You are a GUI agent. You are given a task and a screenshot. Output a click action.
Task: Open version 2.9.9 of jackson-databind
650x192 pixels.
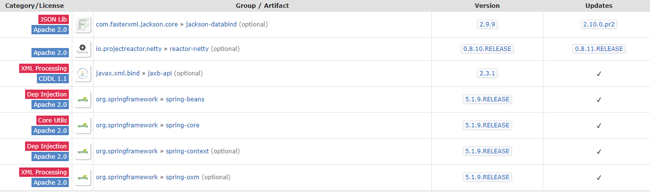[487, 24]
